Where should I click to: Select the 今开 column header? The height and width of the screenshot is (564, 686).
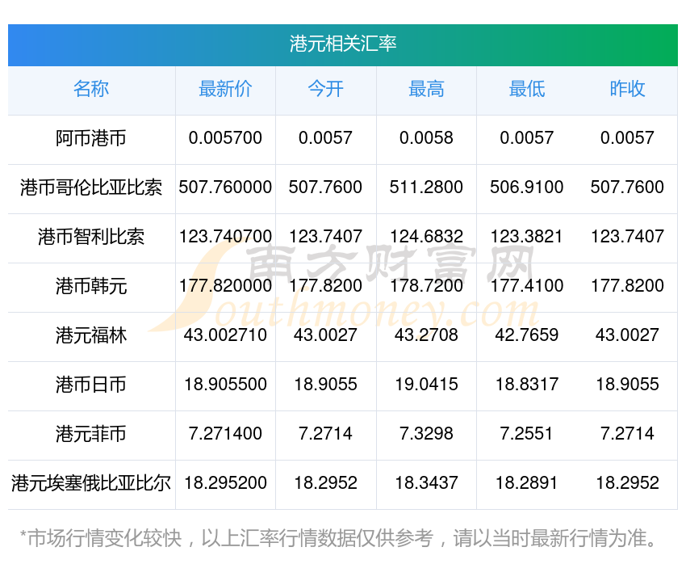click(325, 89)
